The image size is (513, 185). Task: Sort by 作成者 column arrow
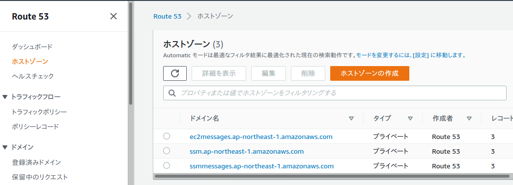(x=469, y=118)
